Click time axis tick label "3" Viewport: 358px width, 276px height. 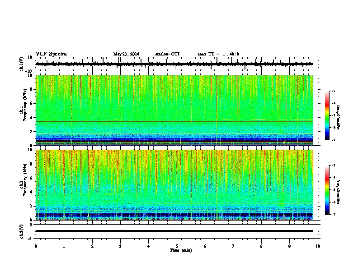[x=120, y=246]
